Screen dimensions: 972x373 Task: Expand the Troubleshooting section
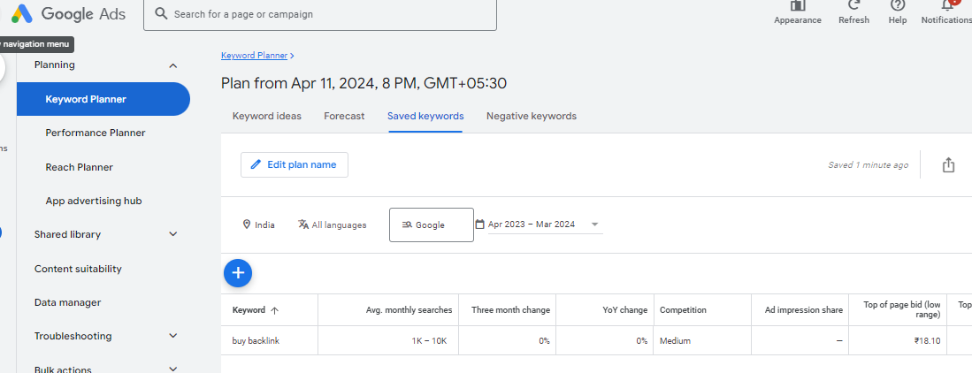173,336
